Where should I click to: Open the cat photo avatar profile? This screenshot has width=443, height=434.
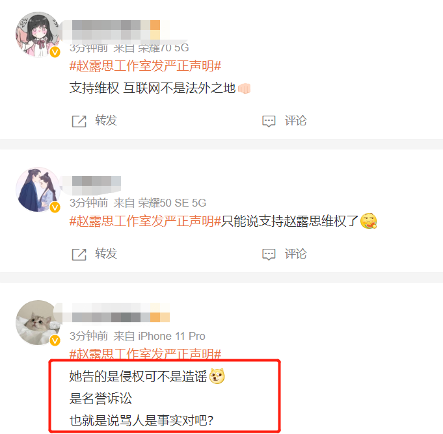click(x=38, y=322)
